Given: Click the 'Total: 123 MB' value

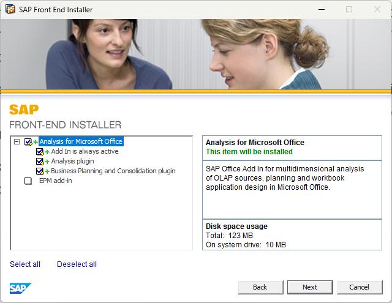Looking at the screenshot, I should 229,236.
